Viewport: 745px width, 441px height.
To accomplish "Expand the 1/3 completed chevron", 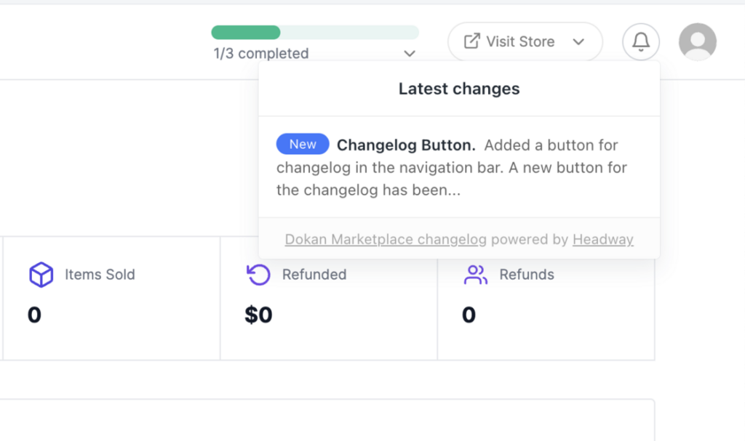I will tap(410, 54).
